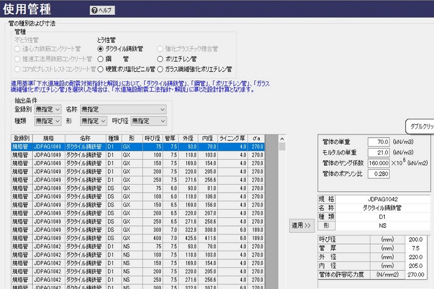Select the D1 GX row with 呼び径 150
The width and height of the screenshot is (434, 289).
coord(138,163)
